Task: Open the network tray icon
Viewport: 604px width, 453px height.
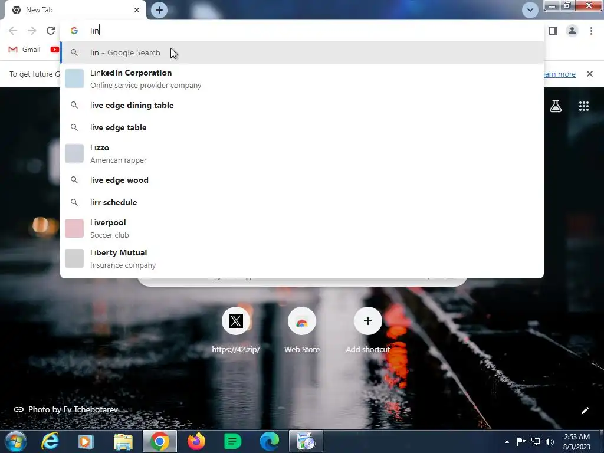Action: pos(536,441)
